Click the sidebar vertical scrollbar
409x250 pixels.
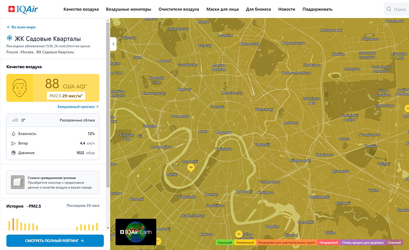tap(108, 104)
